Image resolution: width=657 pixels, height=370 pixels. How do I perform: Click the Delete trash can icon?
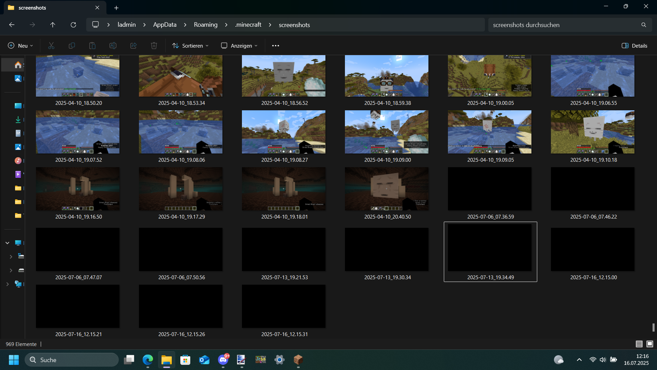(x=154, y=46)
